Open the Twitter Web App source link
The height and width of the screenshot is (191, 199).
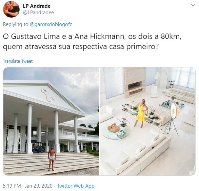click(x=76, y=186)
